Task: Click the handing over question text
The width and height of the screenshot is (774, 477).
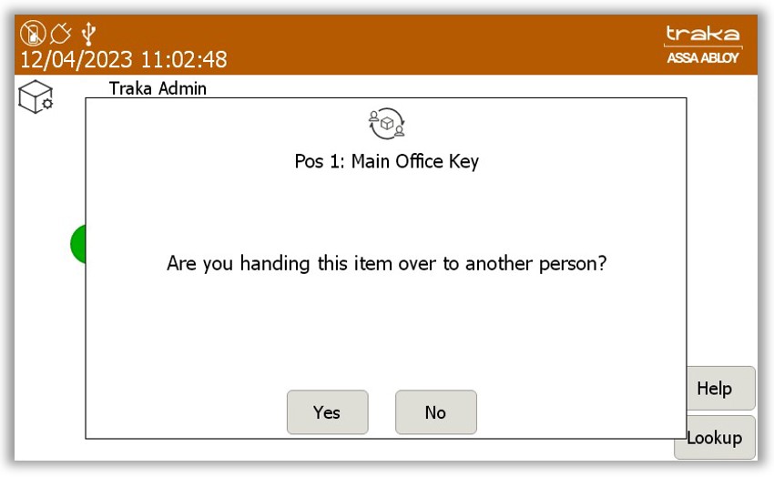Action: tap(386, 263)
